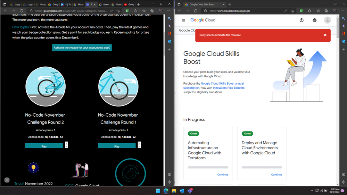This screenshot has width=347, height=195.
Task: Click stepper beside Round 1 Play button
Action: point(139,145)
